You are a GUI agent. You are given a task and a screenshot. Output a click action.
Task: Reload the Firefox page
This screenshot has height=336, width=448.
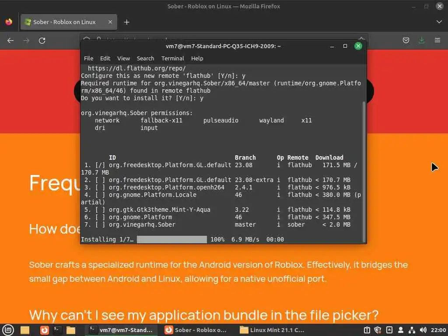coord(42,41)
